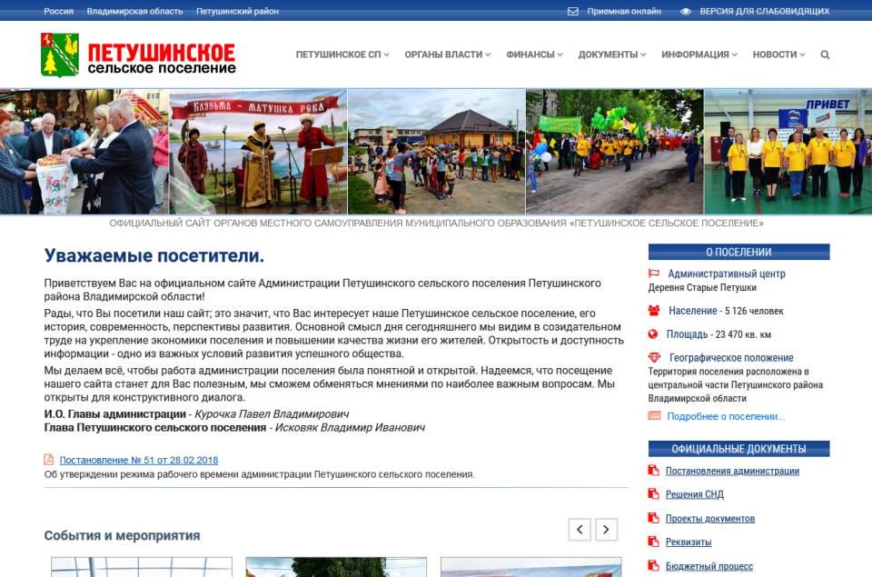
Task: Go to previous events slide arrow
Action: [580, 530]
